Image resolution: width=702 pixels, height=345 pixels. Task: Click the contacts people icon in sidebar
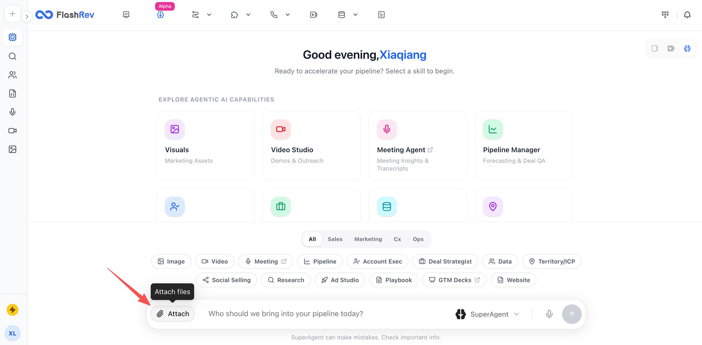(13, 75)
